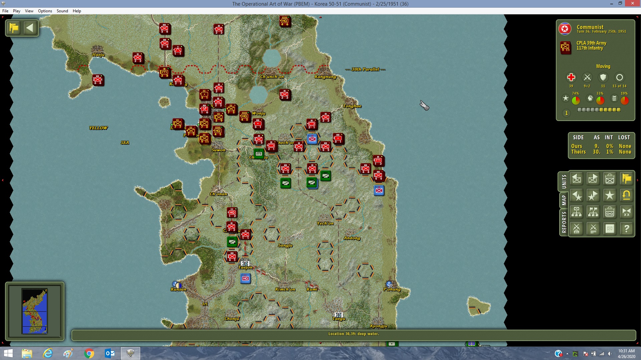The width and height of the screenshot is (641, 360).
Task: Click the 33% readiness pie gauge
Action: tap(600, 100)
